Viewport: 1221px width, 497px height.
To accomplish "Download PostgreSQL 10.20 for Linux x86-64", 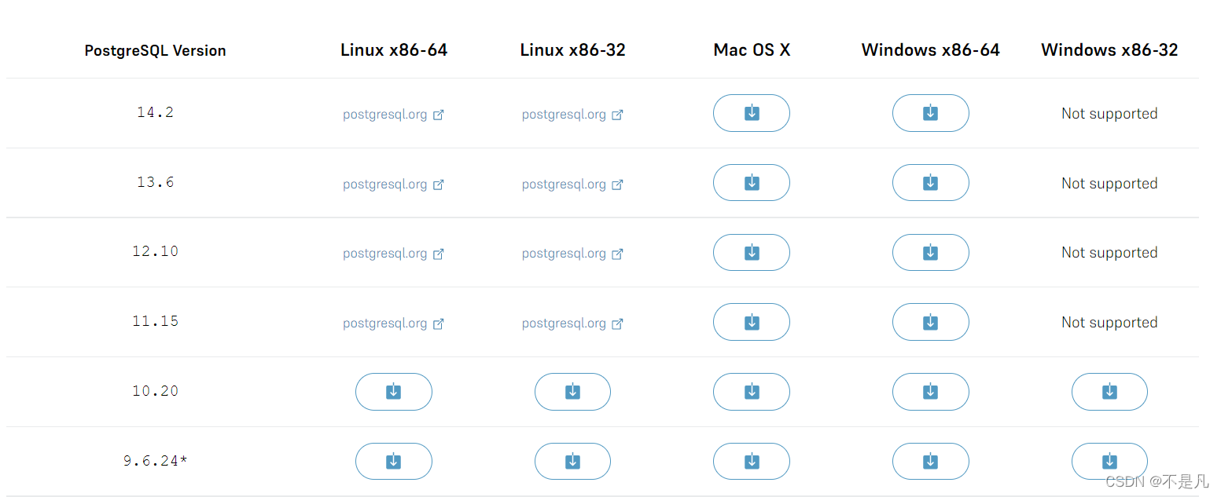I will pyautogui.click(x=393, y=392).
